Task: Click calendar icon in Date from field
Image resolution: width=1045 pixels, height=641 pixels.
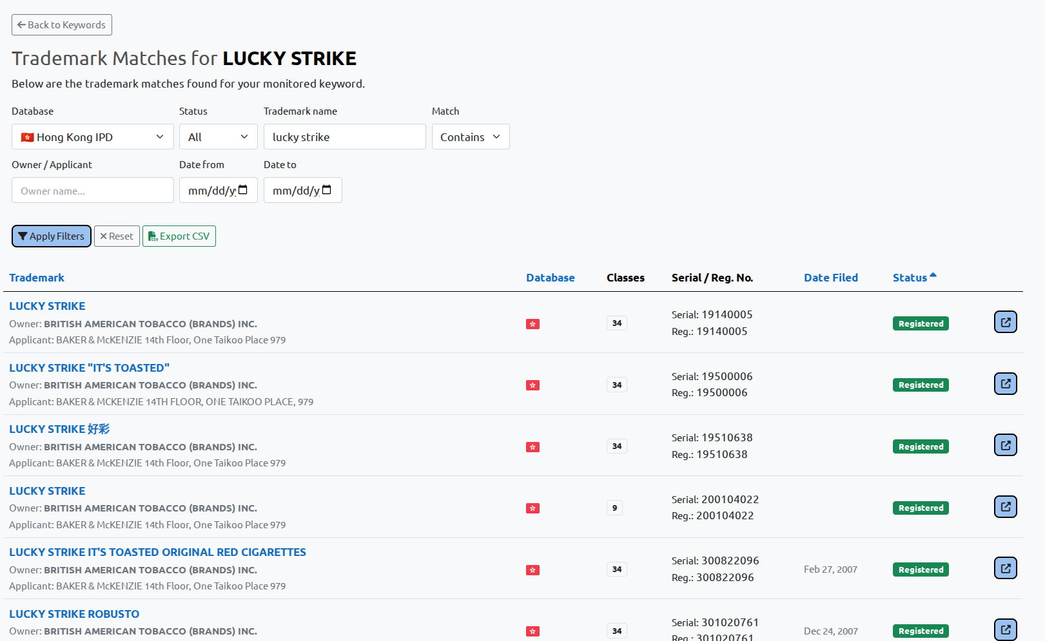Action: 243,190
